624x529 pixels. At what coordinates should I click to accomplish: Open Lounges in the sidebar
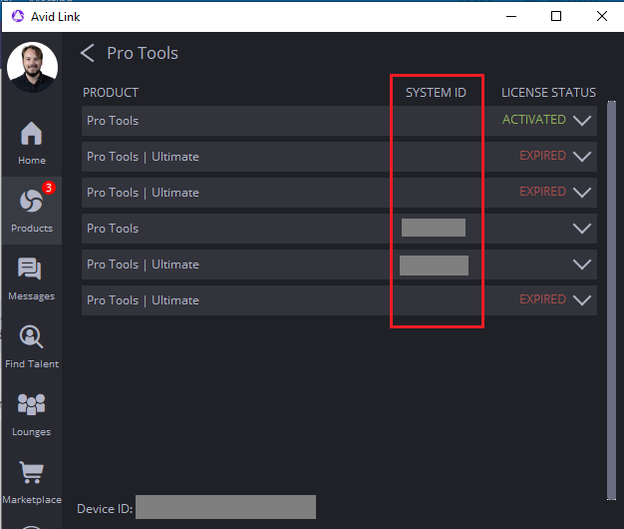coord(32,414)
